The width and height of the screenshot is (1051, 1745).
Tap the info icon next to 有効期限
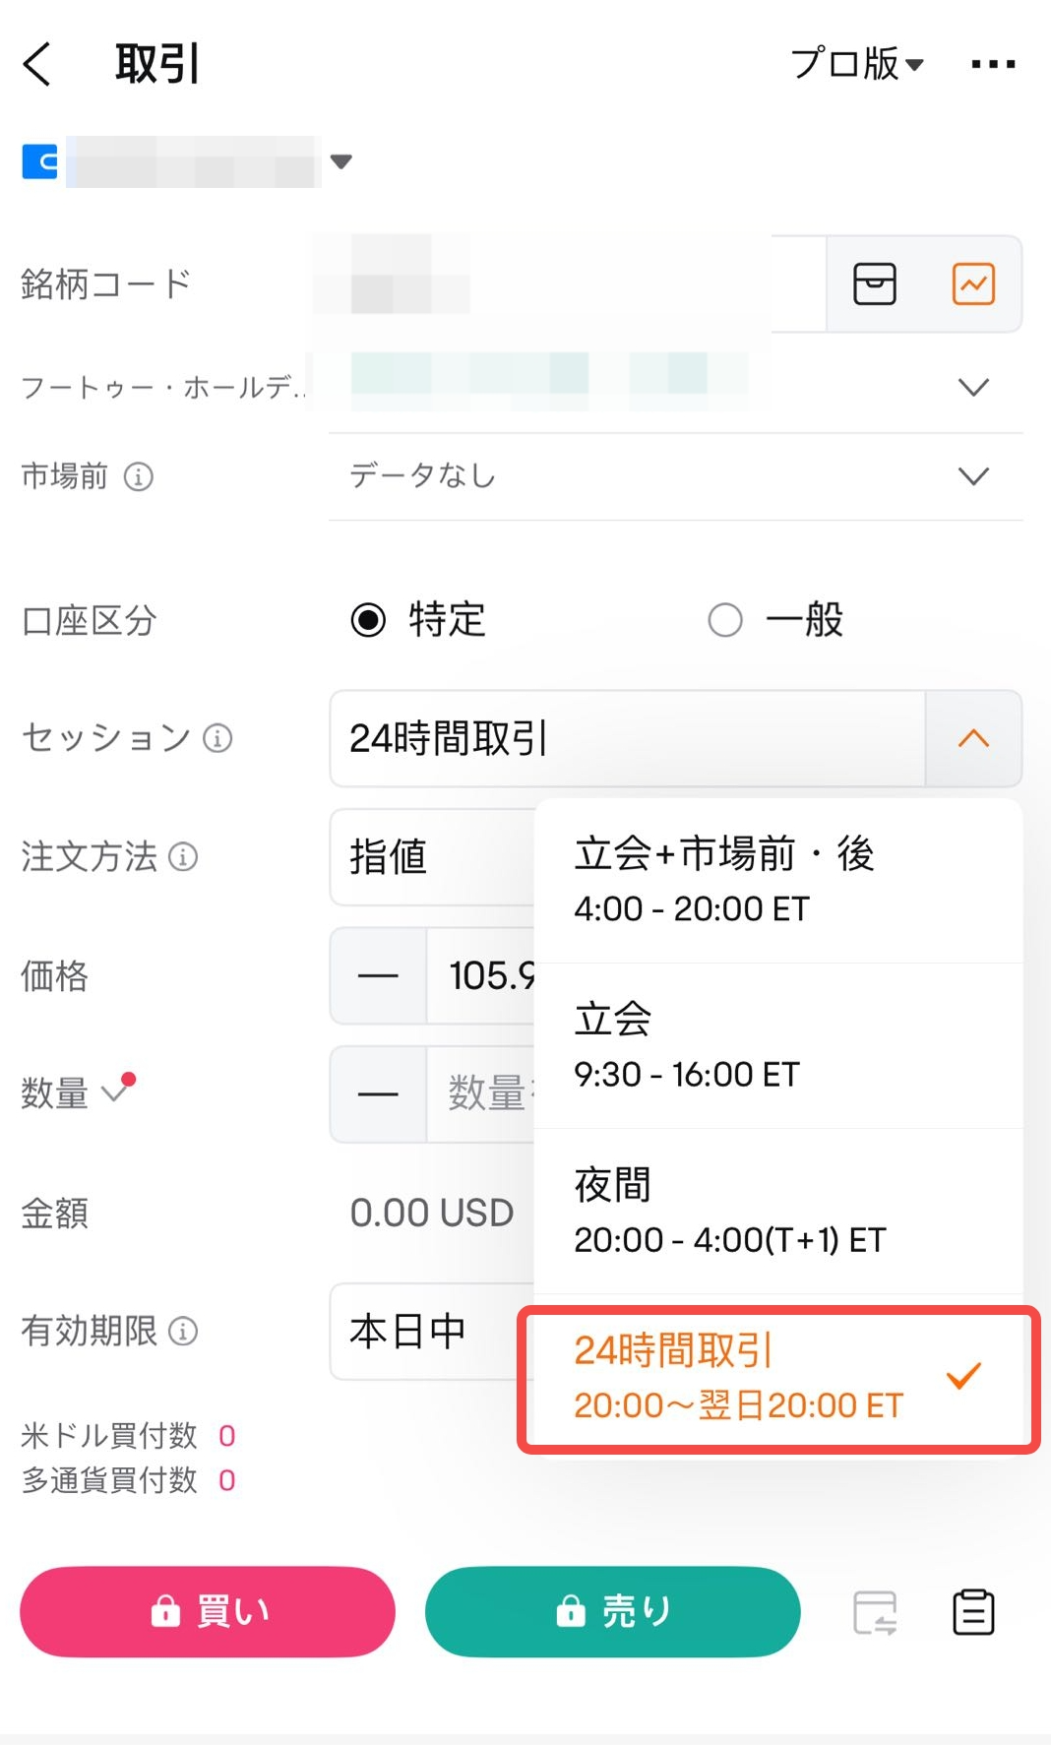point(183,1332)
